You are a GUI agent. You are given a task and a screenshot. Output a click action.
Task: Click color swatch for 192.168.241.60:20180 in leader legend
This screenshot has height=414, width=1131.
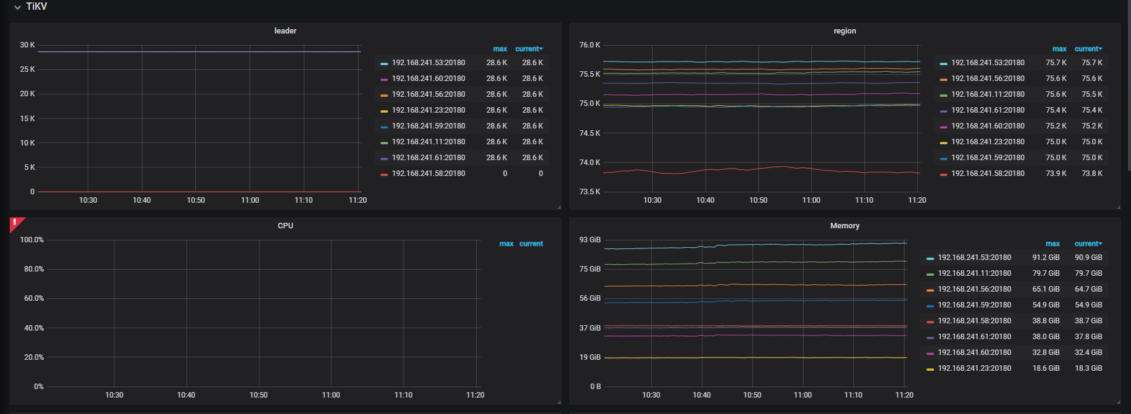pos(384,79)
